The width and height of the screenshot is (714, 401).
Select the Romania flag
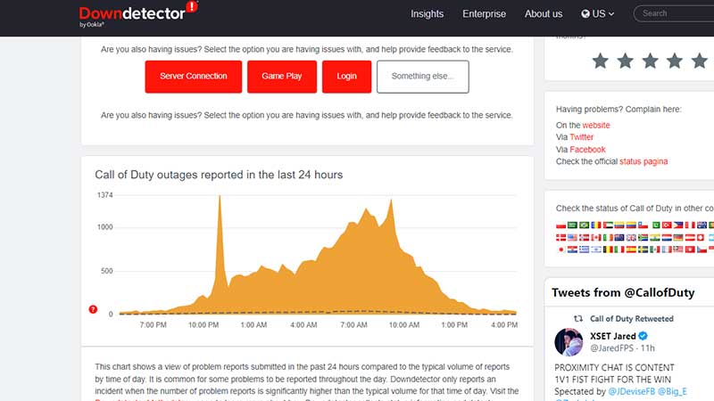pyautogui.click(x=596, y=225)
